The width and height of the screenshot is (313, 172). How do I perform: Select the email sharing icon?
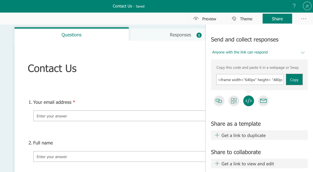click(263, 101)
